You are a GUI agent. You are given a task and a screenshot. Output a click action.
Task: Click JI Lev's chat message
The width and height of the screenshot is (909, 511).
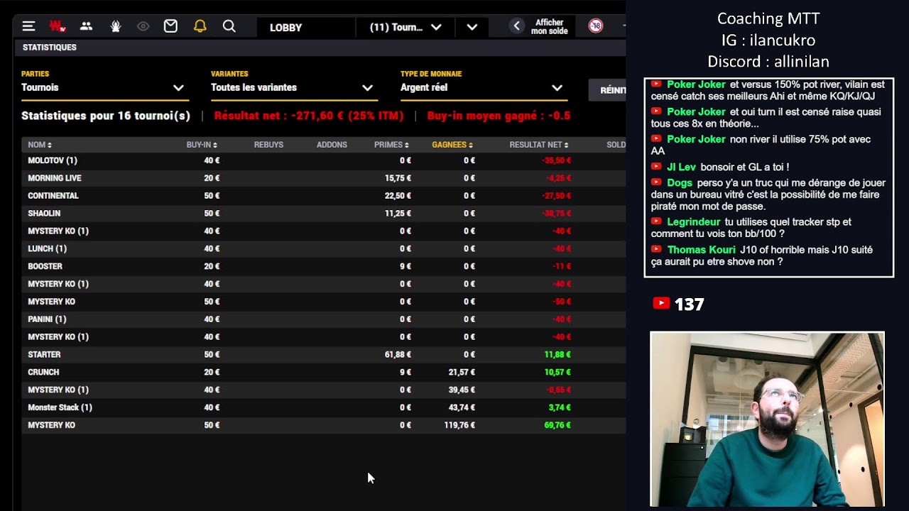pyautogui.click(x=721, y=167)
